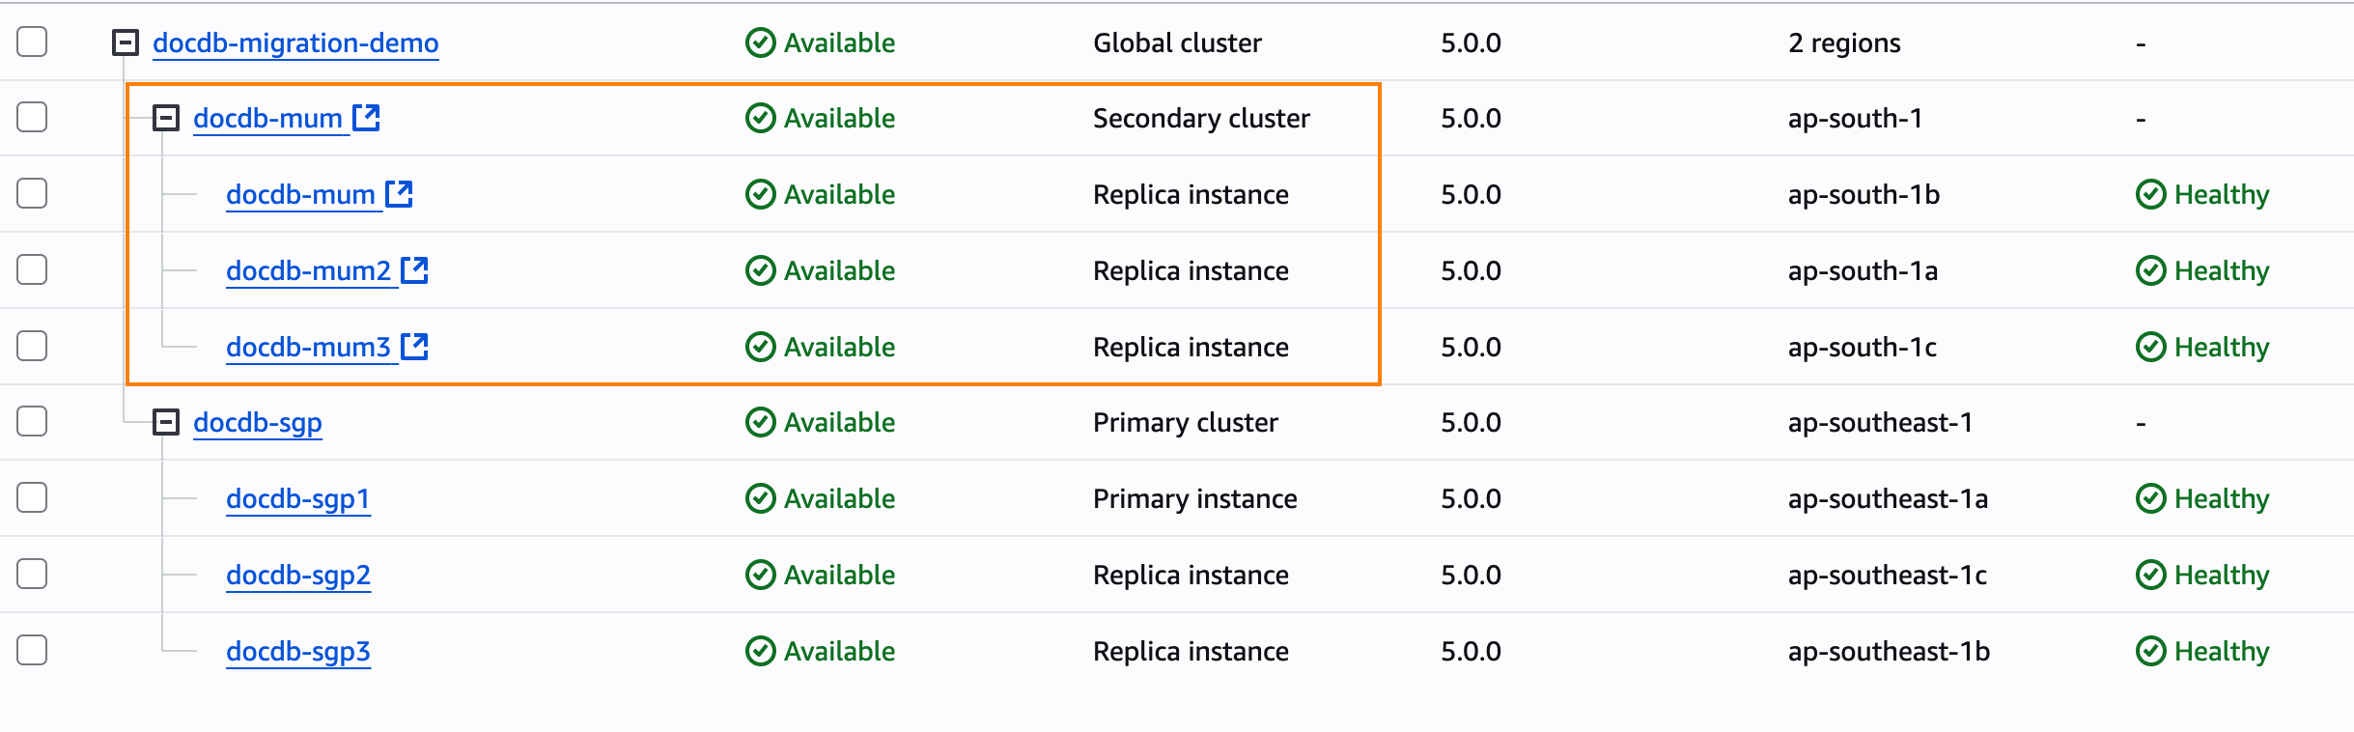Open external link icon beside docdb-mum2
This screenshot has width=2354, height=732.
[x=414, y=270]
